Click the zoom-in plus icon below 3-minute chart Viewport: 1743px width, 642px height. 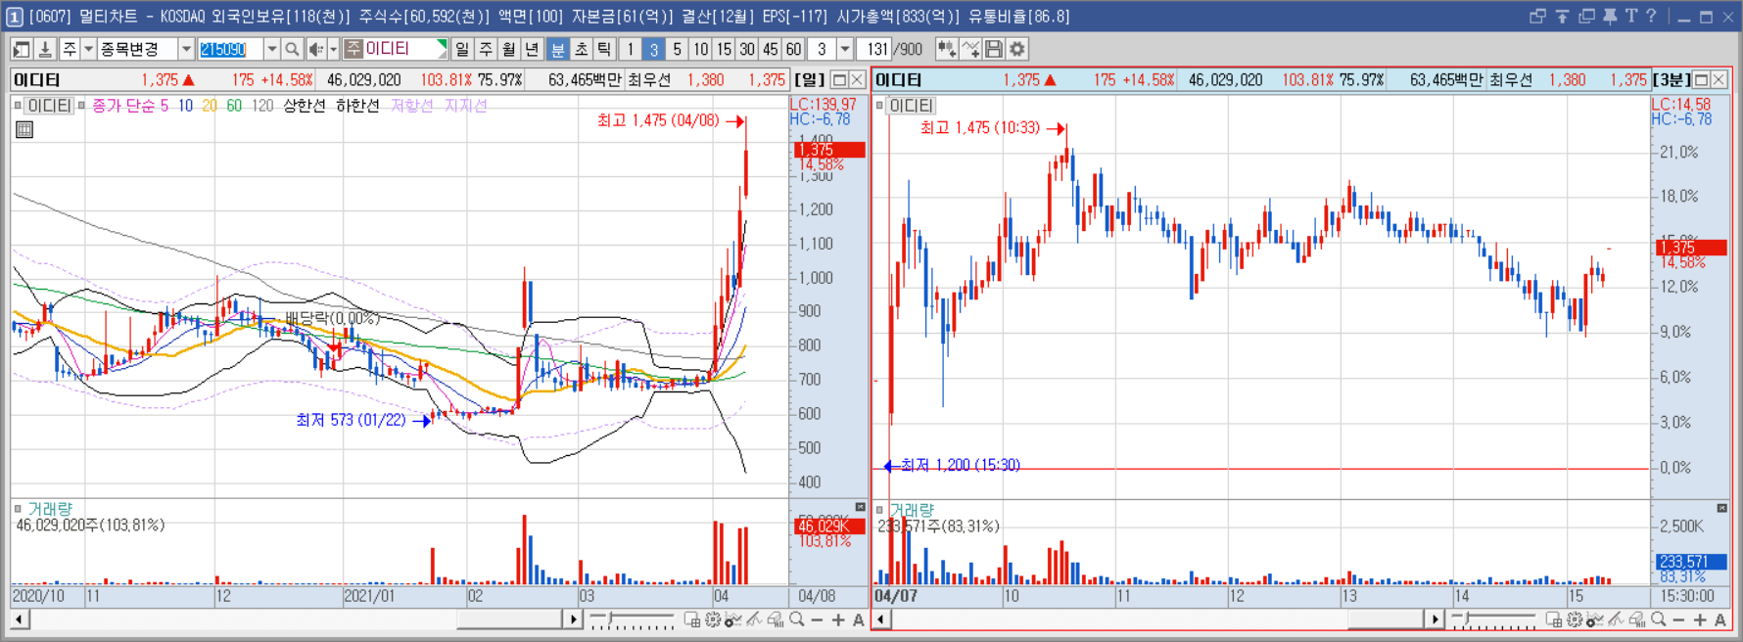click(1700, 619)
